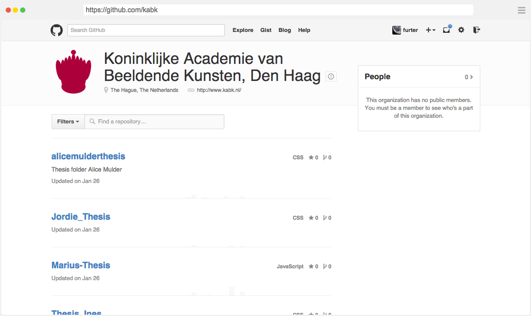
Task: Click the JavaScript language label
Action: pyautogui.click(x=290, y=267)
